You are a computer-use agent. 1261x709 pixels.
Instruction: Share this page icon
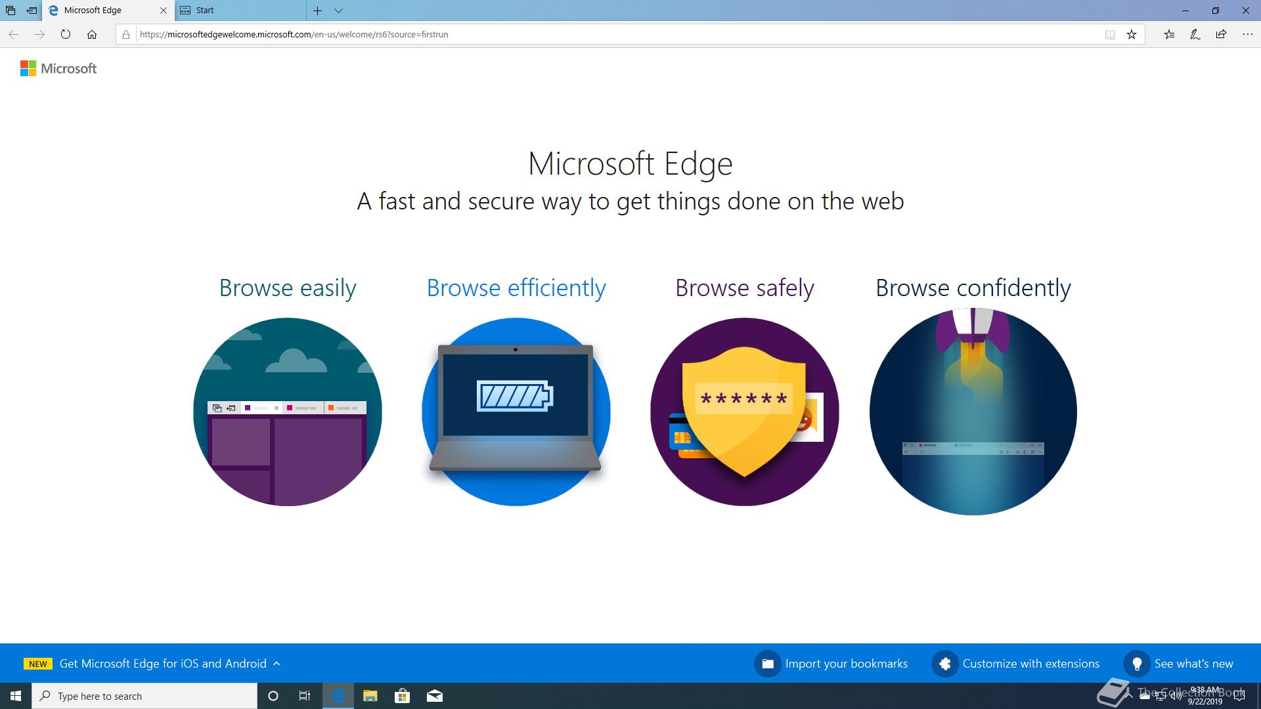click(1221, 34)
